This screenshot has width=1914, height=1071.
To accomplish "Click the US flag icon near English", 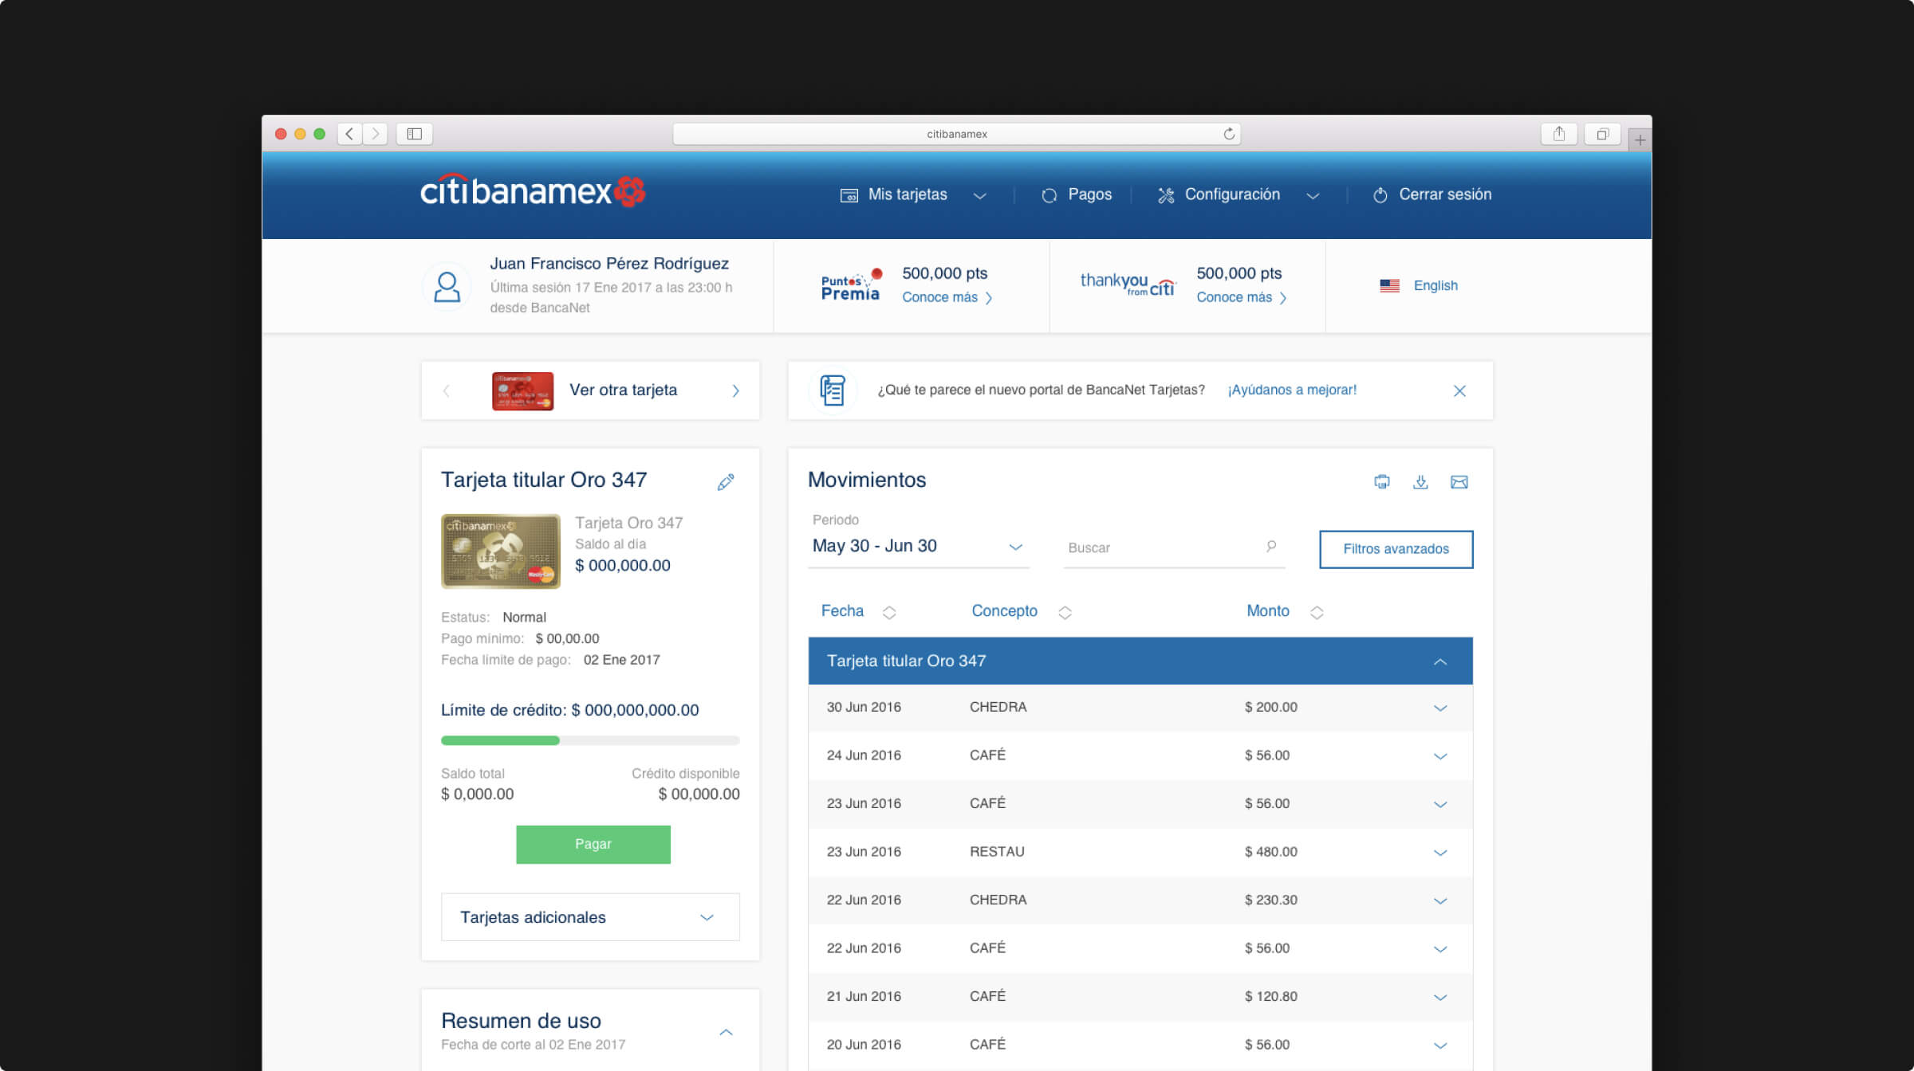I will point(1389,285).
